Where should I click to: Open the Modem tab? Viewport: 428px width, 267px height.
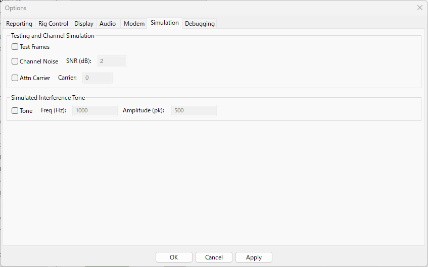pos(134,24)
